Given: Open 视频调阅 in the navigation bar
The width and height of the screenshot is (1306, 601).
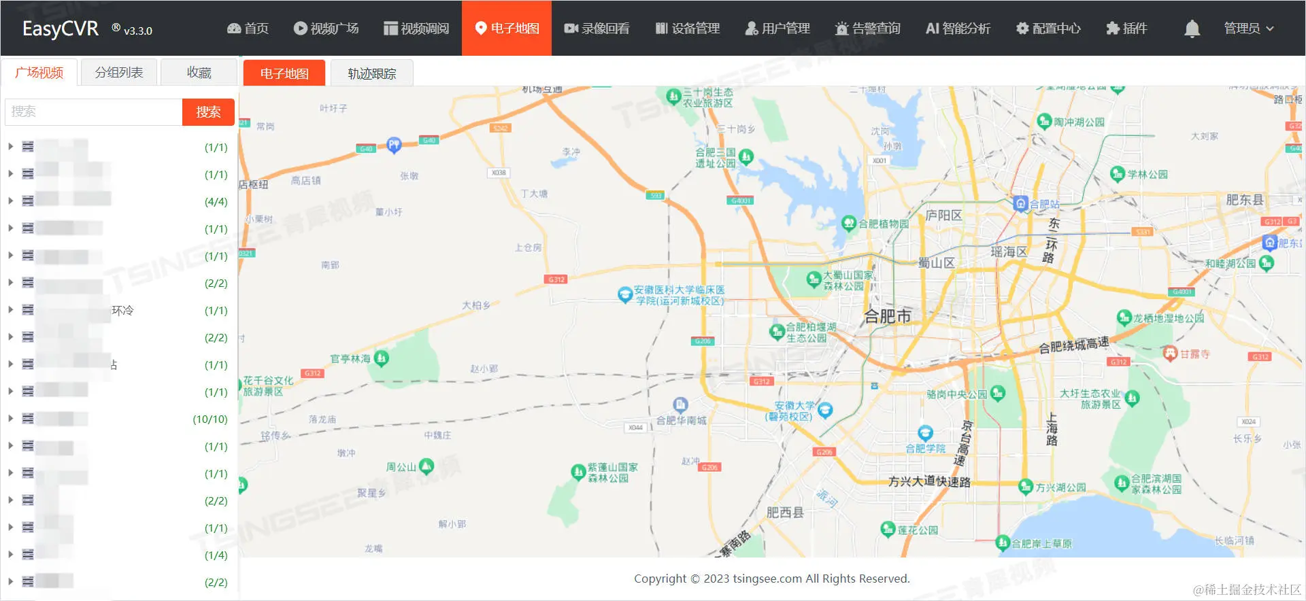Looking at the screenshot, I should (416, 28).
